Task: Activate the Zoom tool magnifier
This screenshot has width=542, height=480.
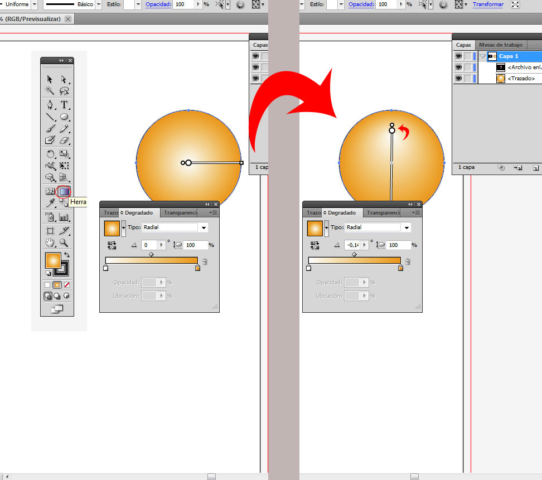Action: (64, 244)
